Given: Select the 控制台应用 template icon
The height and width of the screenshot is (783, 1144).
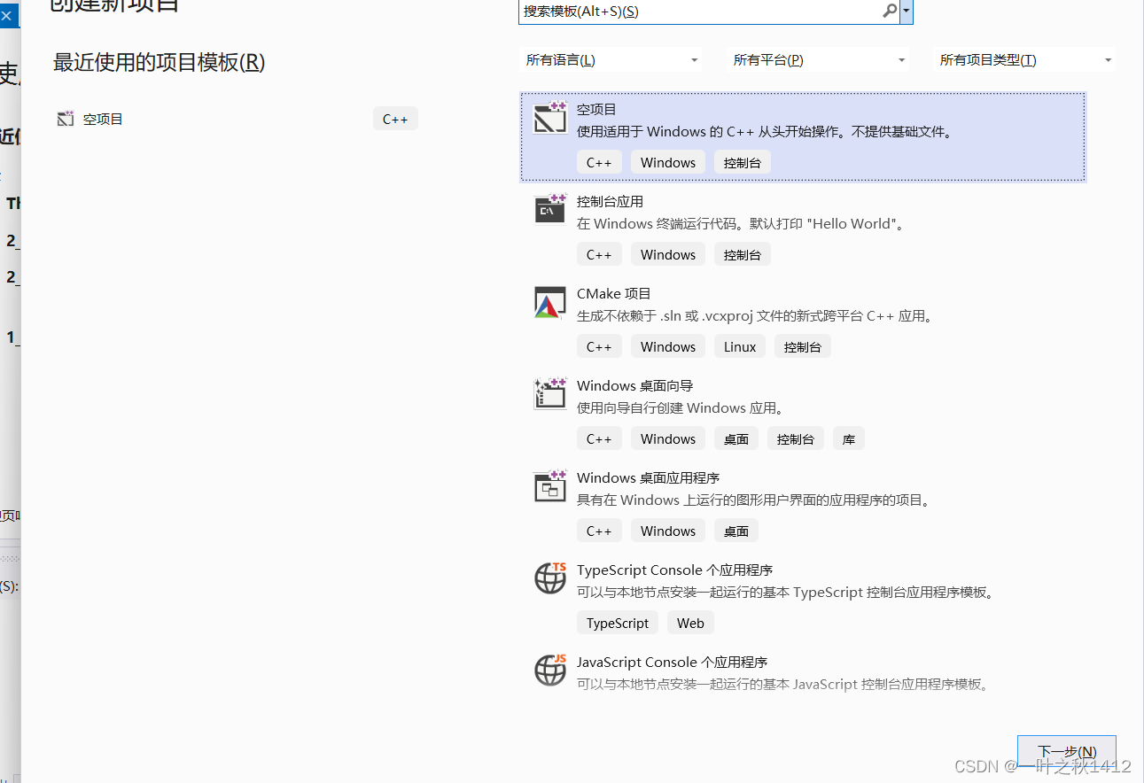Looking at the screenshot, I should 549,210.
